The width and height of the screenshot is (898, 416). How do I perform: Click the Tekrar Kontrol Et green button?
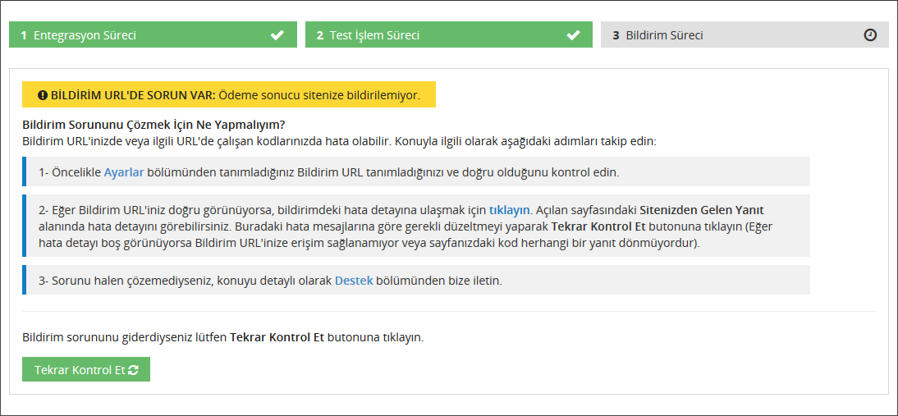pos(86,370)
